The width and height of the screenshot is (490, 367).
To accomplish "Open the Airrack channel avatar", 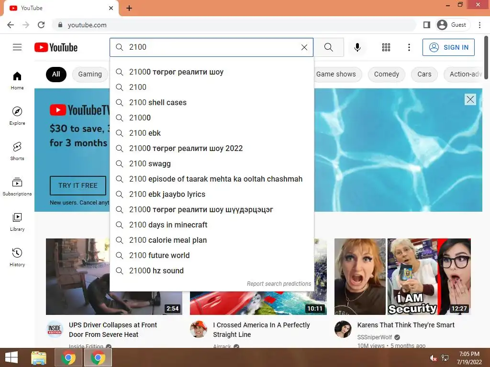I will tap(199, 329).
